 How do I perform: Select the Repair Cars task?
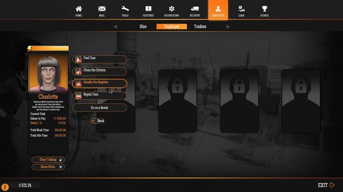99,95
